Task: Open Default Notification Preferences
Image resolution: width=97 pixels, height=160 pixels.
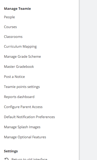Action: 29,117
